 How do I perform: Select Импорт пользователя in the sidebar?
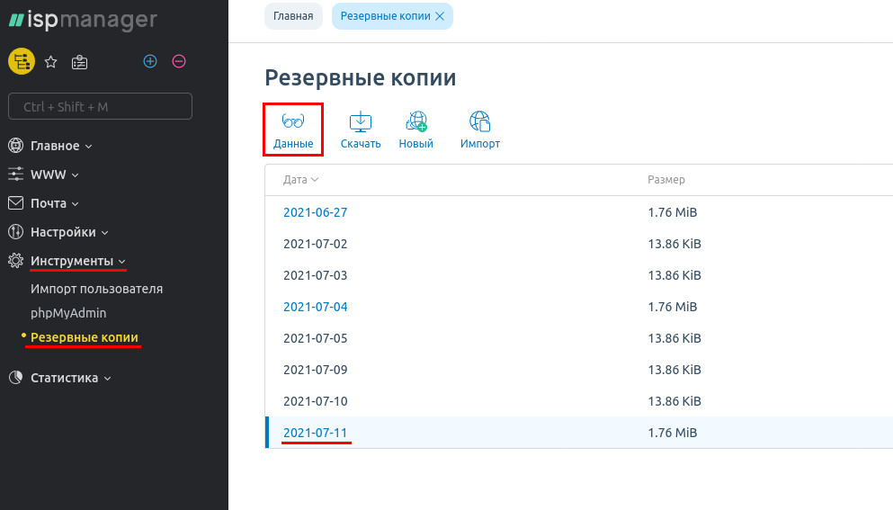point(96,289)
